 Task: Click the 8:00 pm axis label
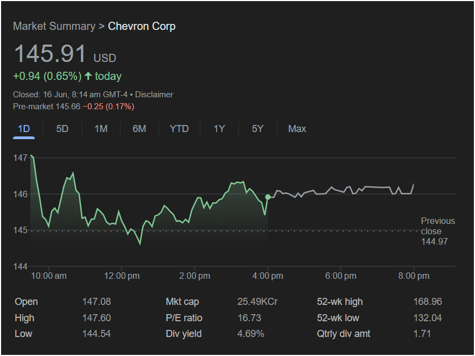[414, 276]
